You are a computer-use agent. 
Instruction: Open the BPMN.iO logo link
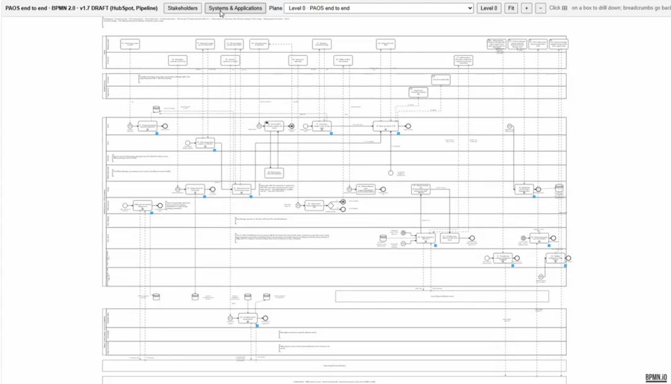point(656,377)
